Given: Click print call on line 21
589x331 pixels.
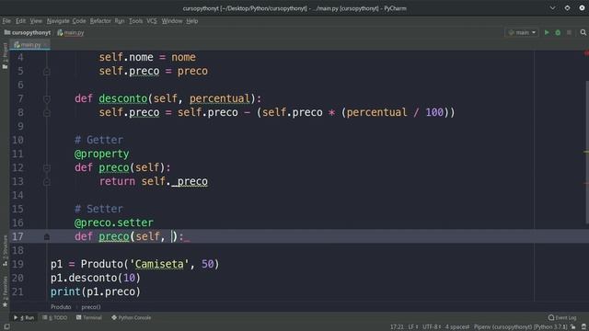Looking at the screenshot, I should pyautogui.click(x=96, y=292).
